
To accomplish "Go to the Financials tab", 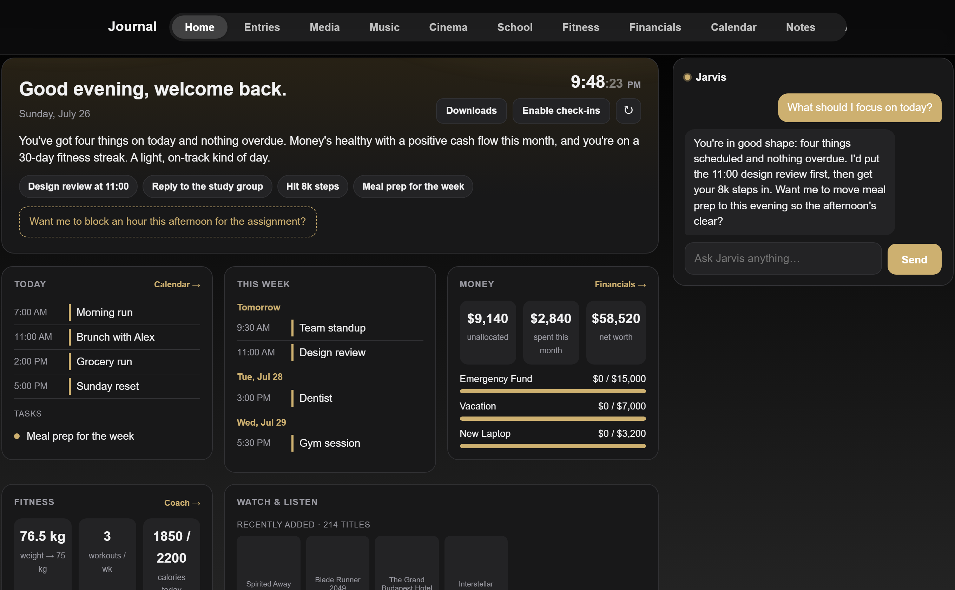I will point(655,27).
